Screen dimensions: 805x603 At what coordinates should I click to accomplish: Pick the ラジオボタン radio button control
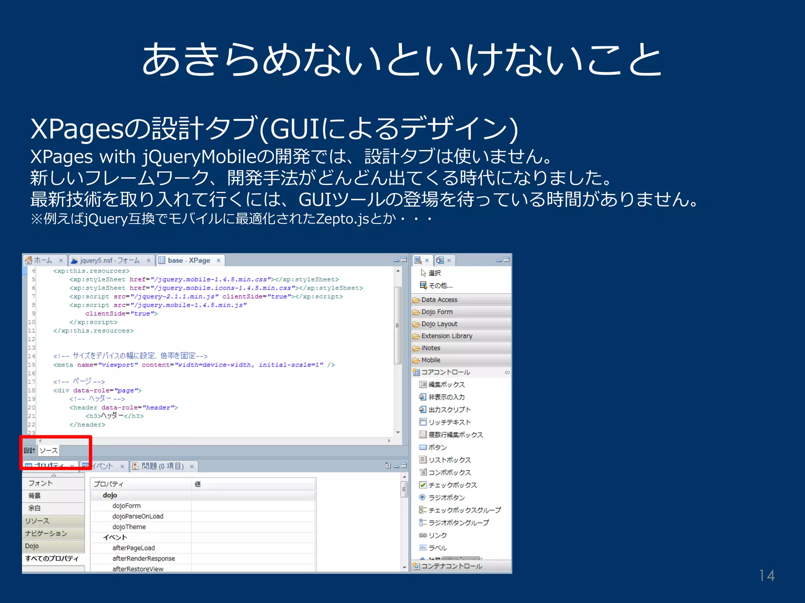click(x=442, y=497)
